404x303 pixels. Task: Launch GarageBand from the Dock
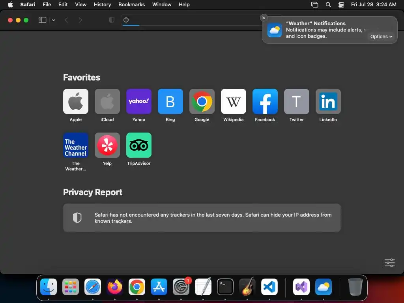click(247, 287)
